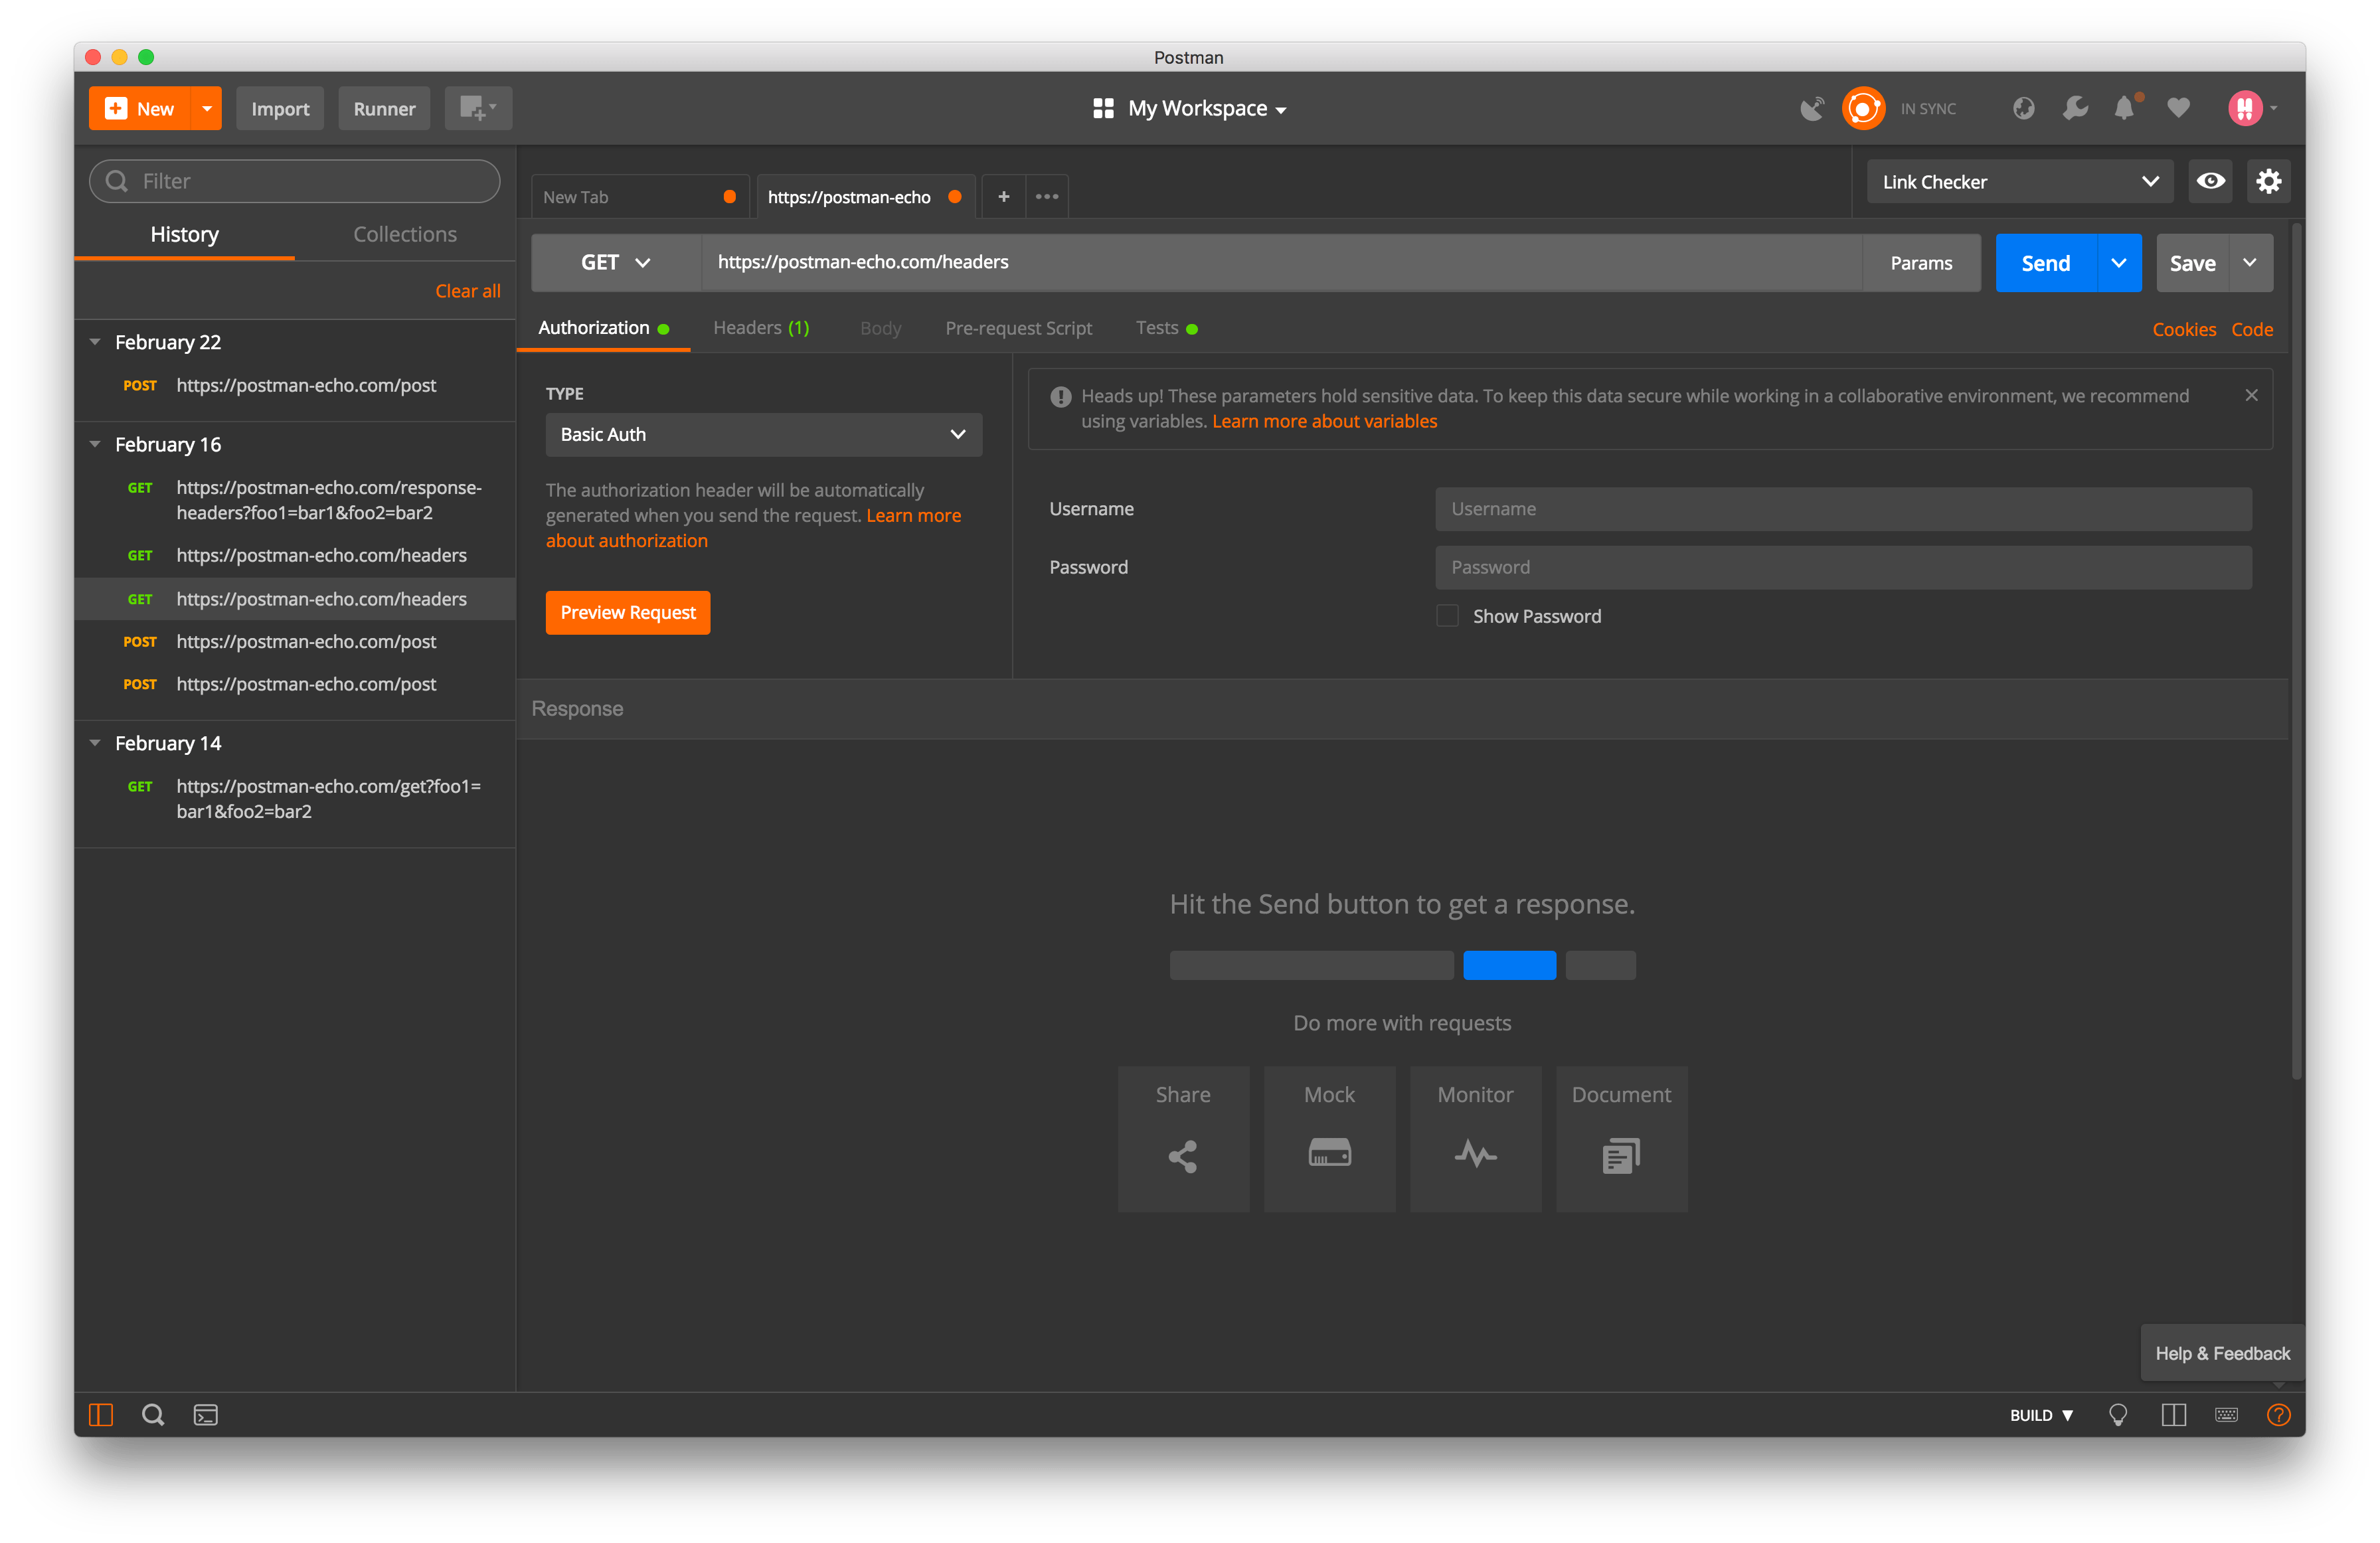This screenshot has width=2380, height=1543.
Task: Click the Find search icon in status bar
Action: (153, 1414)
